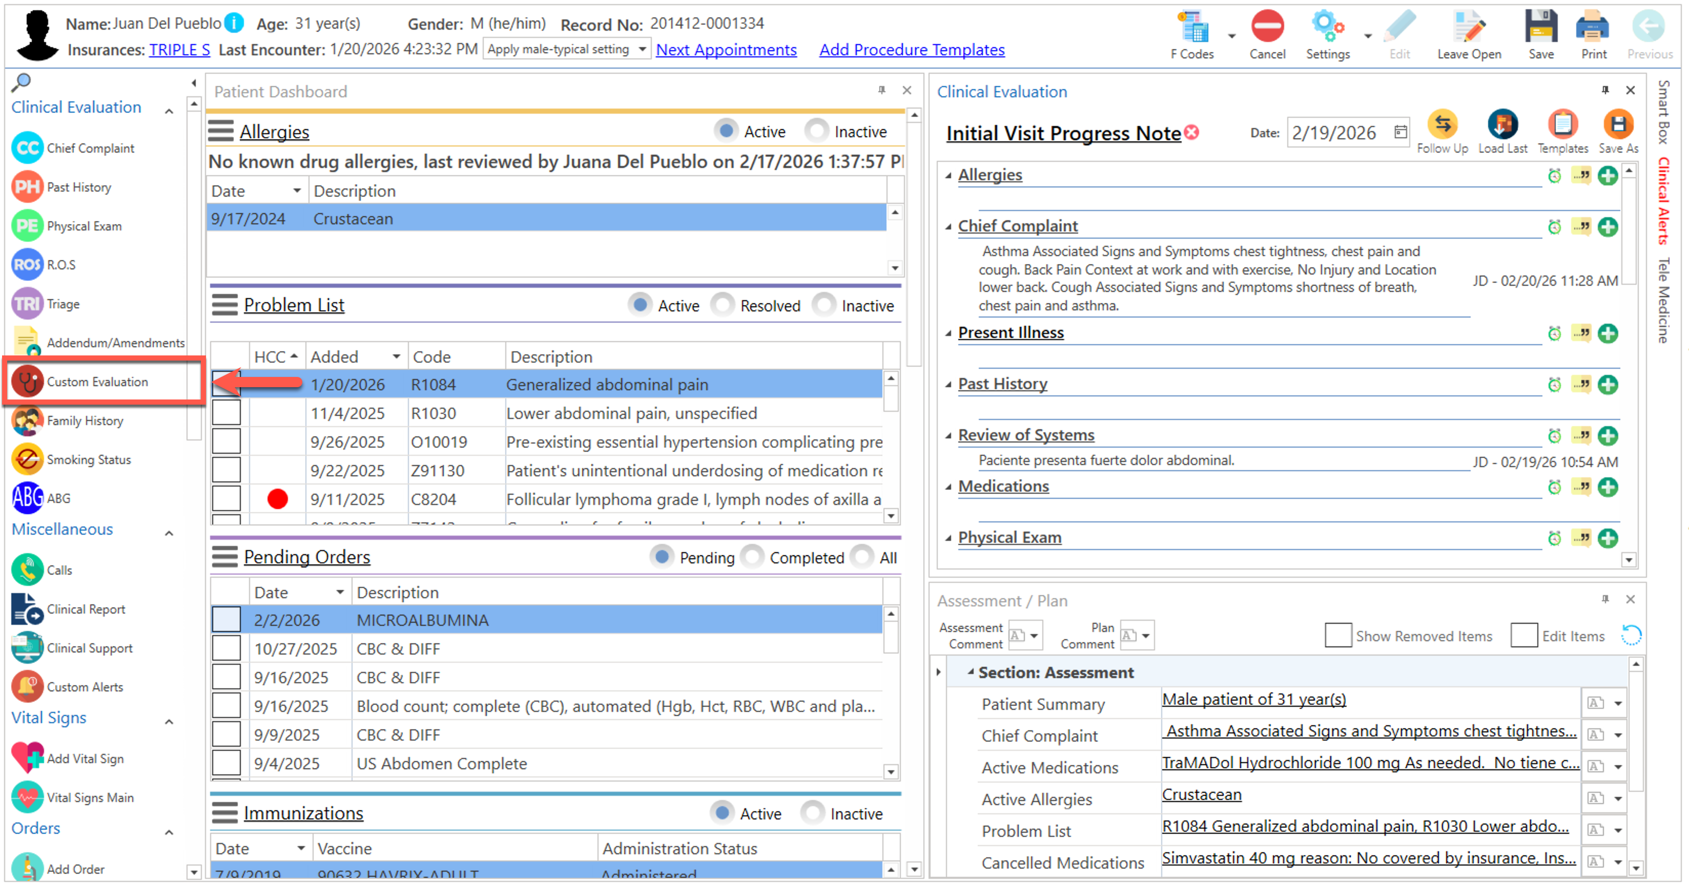Open Assessment Comment dropdown

pyautogui.click(x=1034, y=636)
